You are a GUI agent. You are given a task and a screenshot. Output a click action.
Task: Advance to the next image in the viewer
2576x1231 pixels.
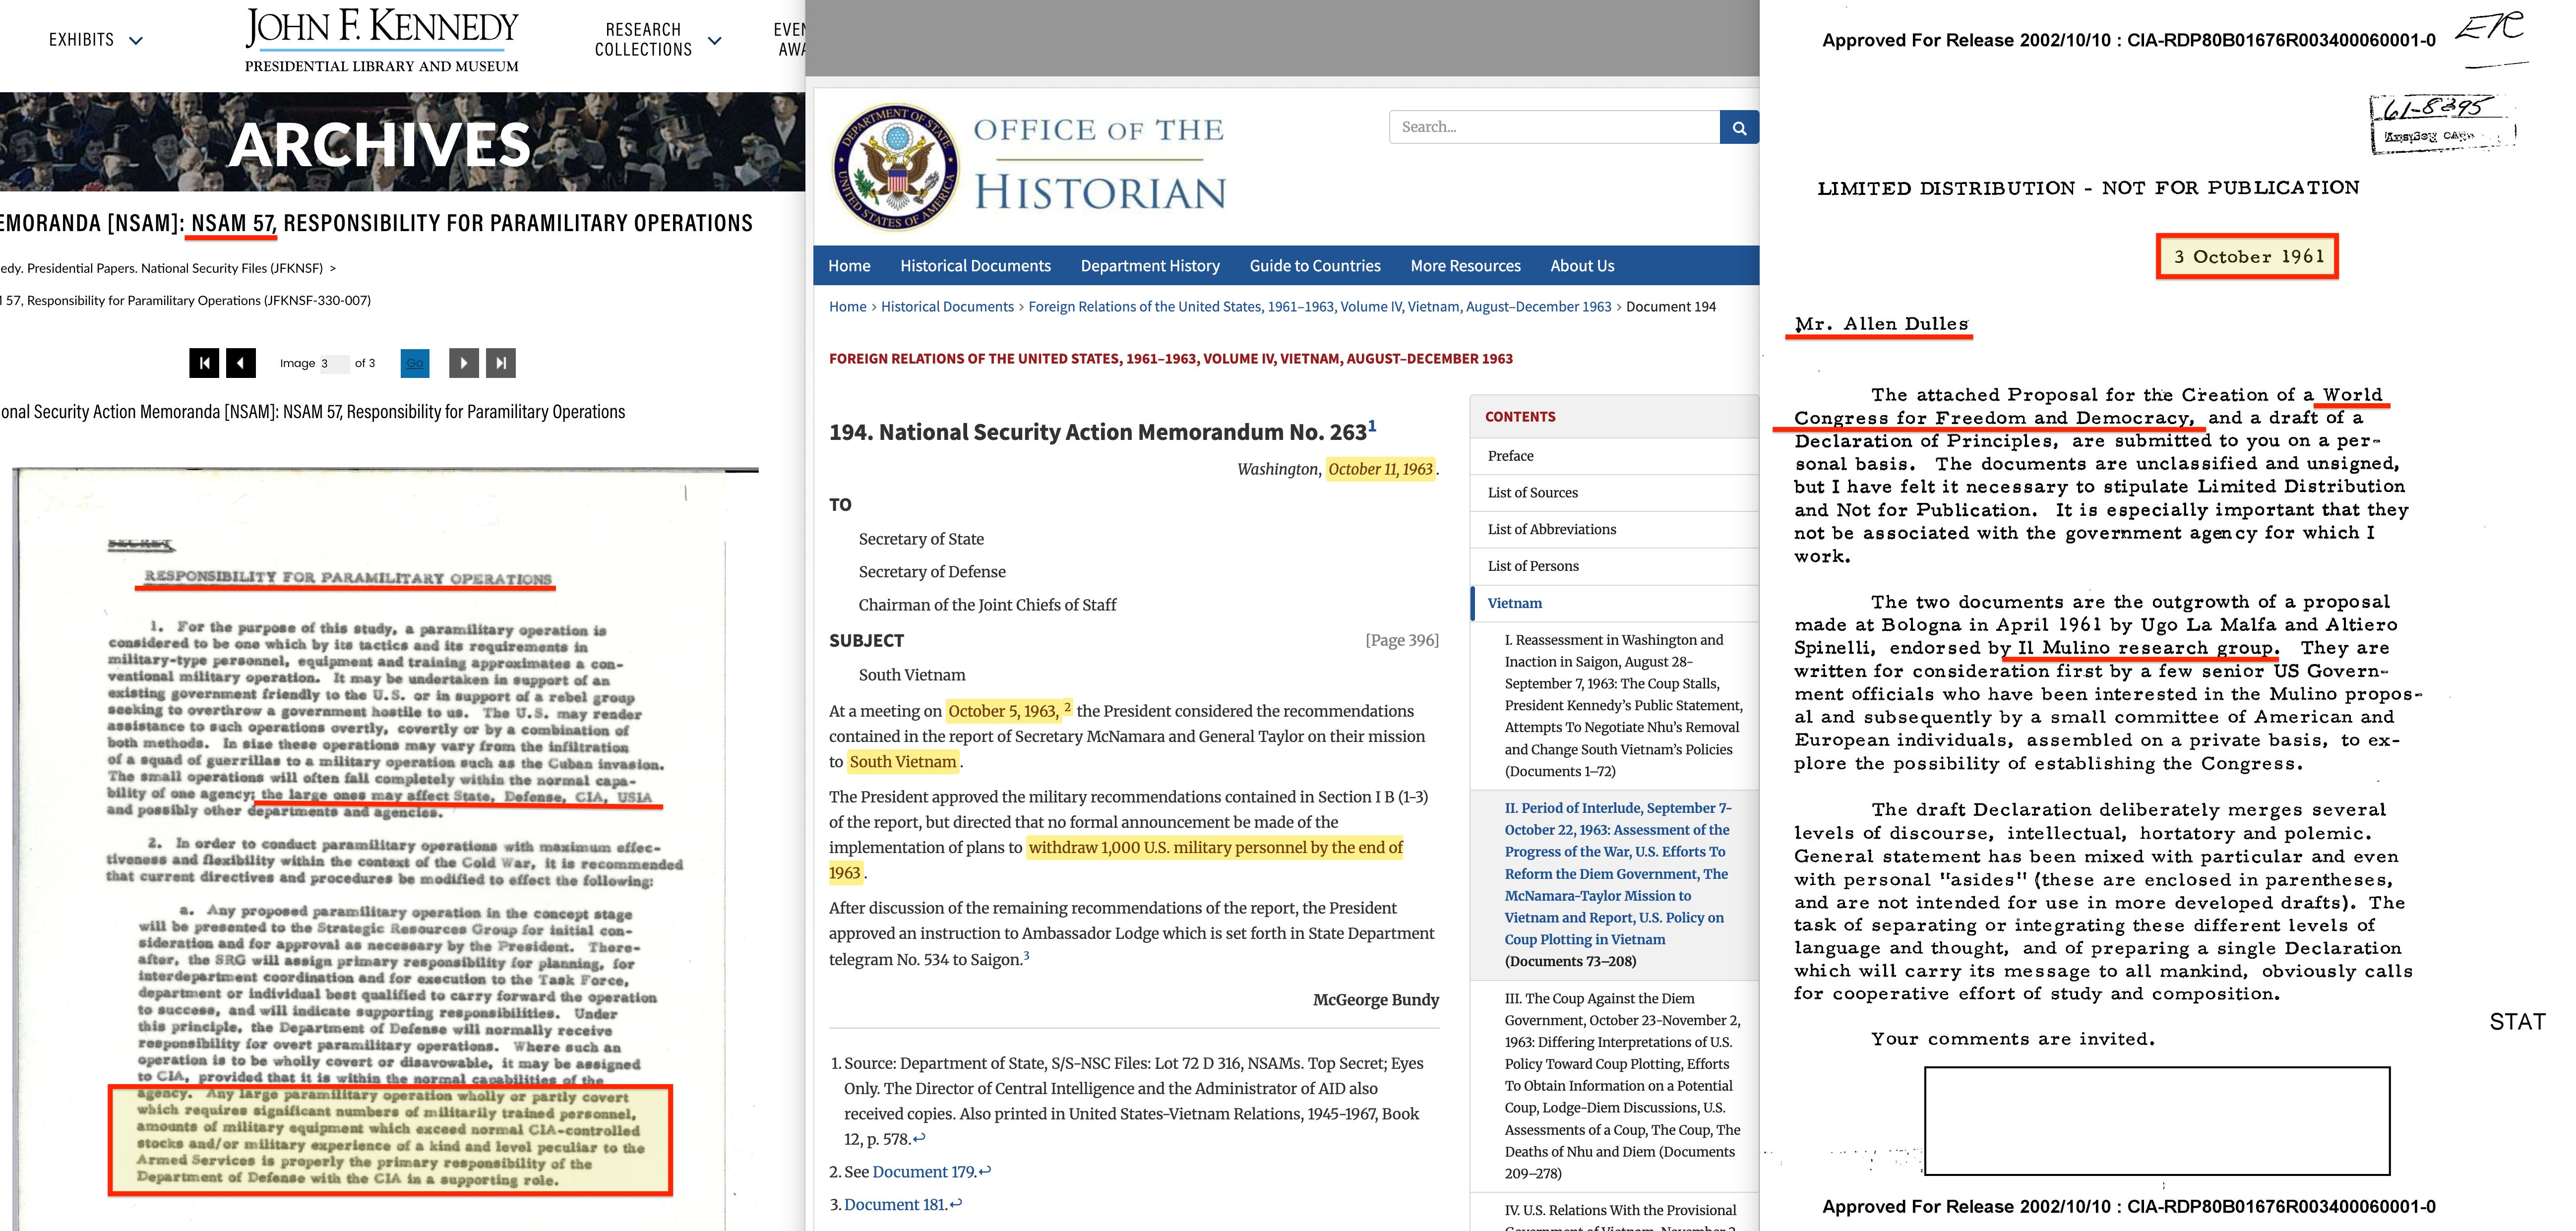[464, 362]
